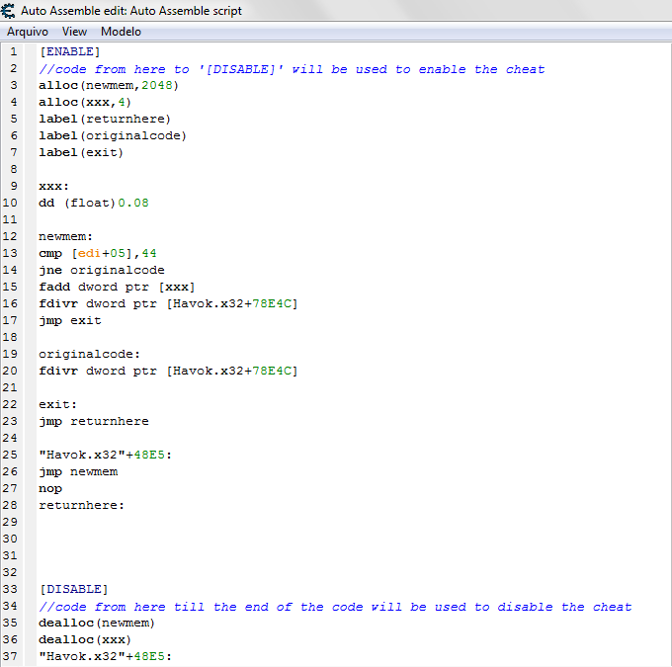Open the Modelo menu
Viewport: 672px width, 667px height.
pos(121,32)
